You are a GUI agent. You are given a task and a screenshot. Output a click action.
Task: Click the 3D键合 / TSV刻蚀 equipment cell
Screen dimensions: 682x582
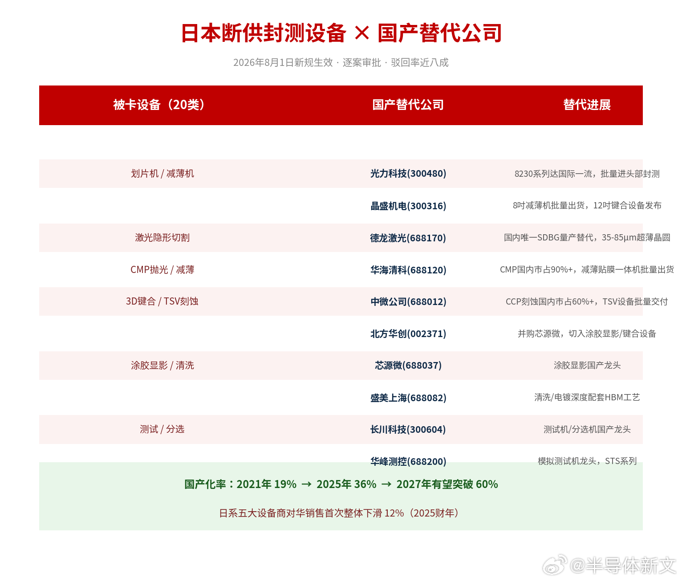[x=162, y=301]
